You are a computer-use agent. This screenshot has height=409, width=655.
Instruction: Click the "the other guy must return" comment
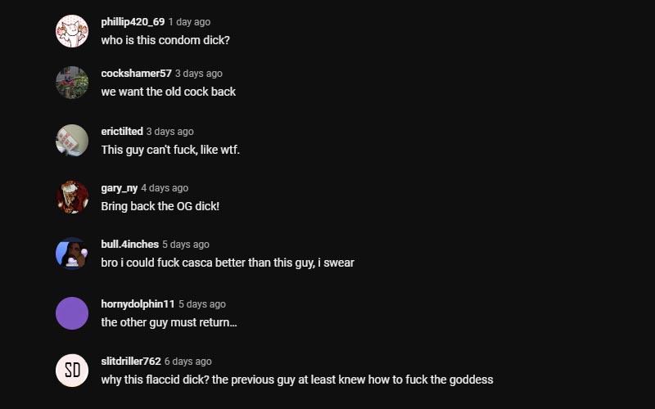pos(169,322)
